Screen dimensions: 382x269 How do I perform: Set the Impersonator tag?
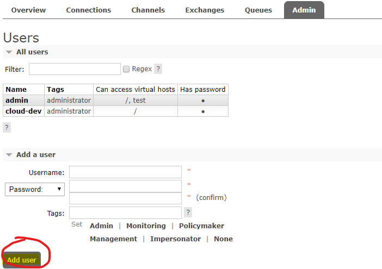(x=175, y=239)
